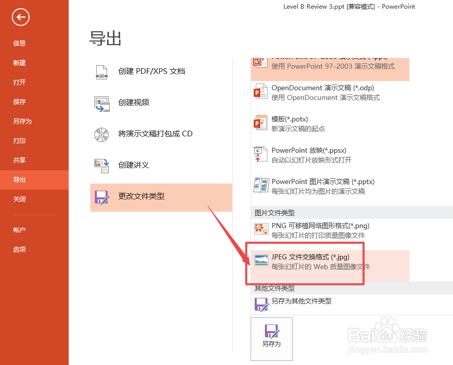
Task: Click the large 另存为 button
Action: click(x=272, y=339)
